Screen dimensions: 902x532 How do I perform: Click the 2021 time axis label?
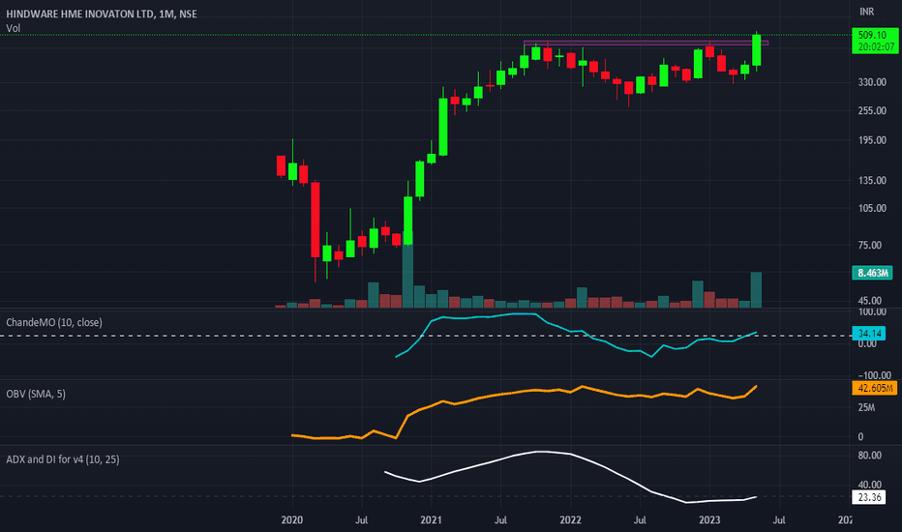click(x=431, y=520)
